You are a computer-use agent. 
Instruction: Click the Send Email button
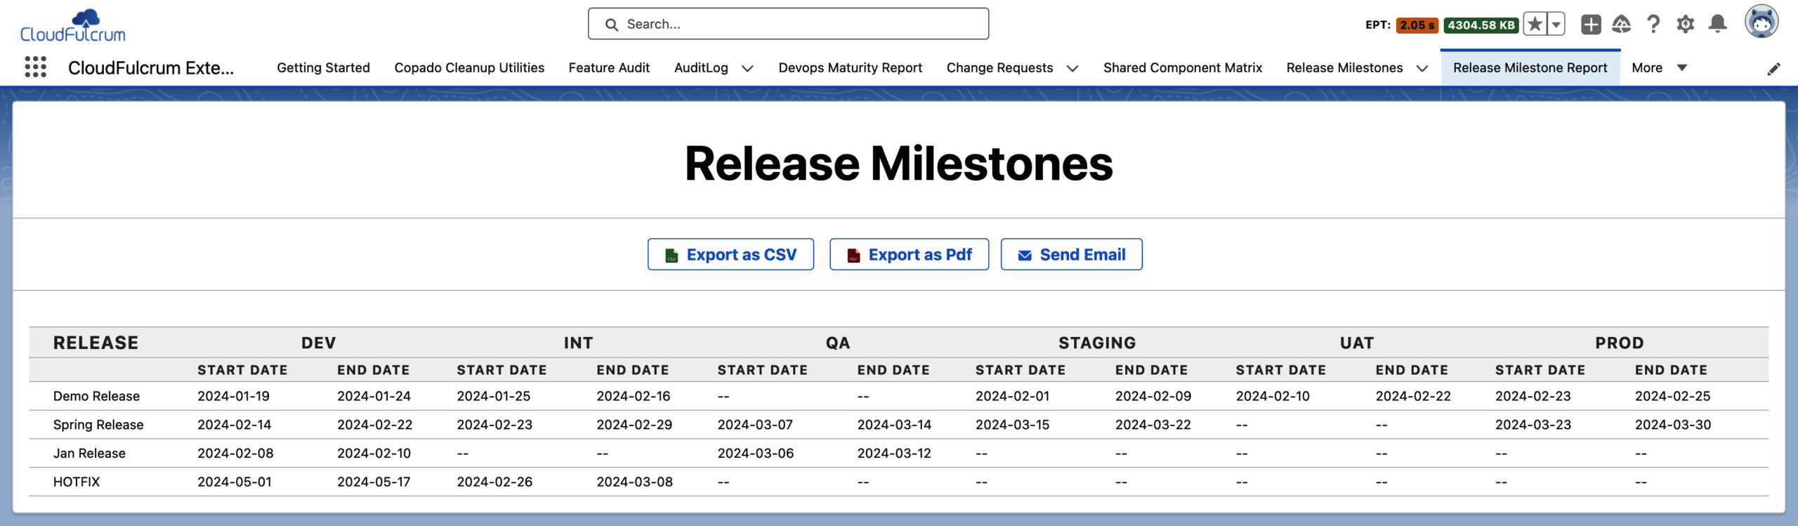[x=1071, y=254]
